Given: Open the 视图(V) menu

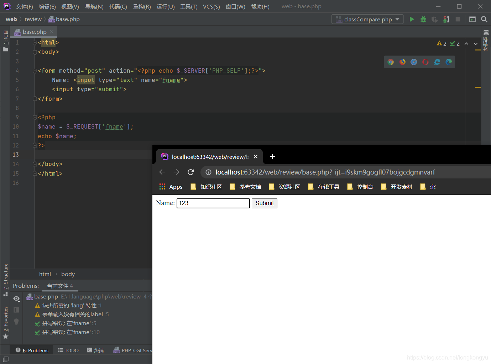Looking at the screenshot, I should 70,7.
